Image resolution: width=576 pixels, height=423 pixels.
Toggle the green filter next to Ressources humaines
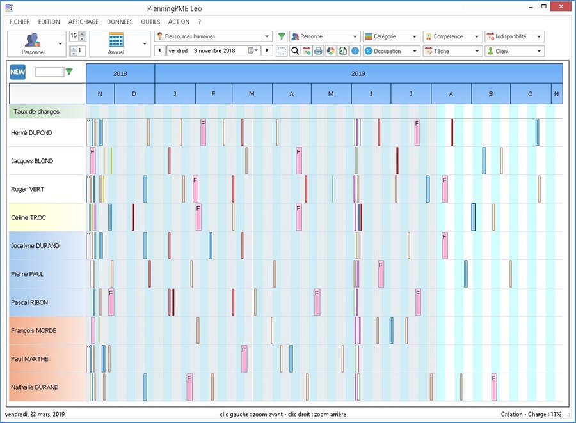click(282, 36)
